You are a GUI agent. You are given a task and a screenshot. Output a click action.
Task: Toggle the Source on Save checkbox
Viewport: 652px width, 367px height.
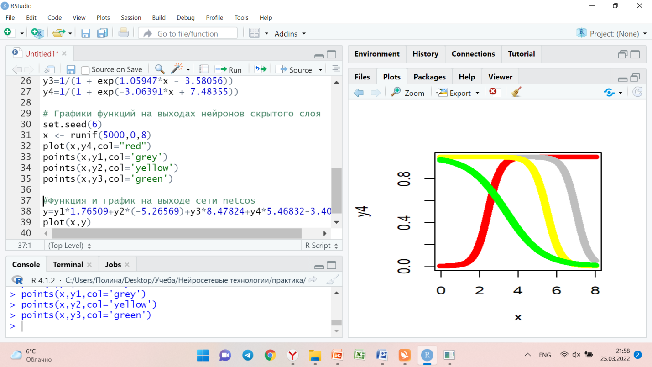click(85, 70)
